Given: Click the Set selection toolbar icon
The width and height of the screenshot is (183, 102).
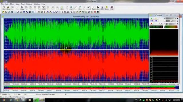Looking at the screenshot, I should click(x=62, y=8).
